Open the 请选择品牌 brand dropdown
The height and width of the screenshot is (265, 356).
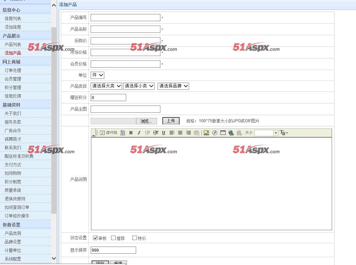click(x=173, y=86)
